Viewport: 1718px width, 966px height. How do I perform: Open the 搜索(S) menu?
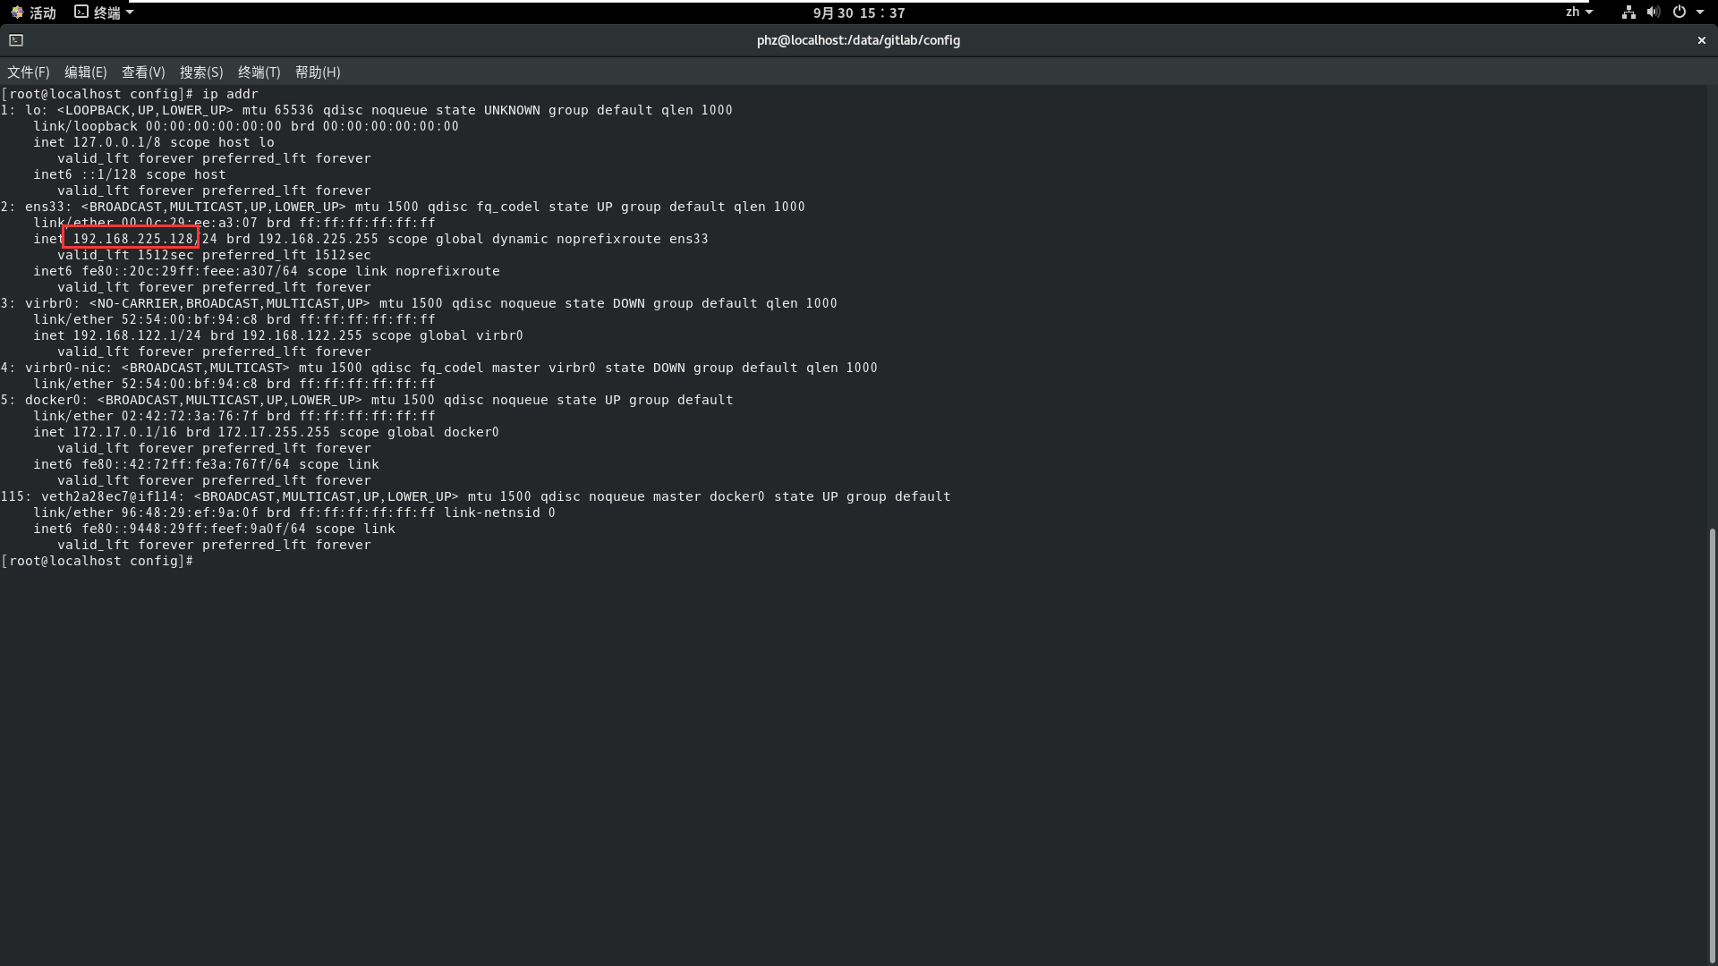coord(201,72)
